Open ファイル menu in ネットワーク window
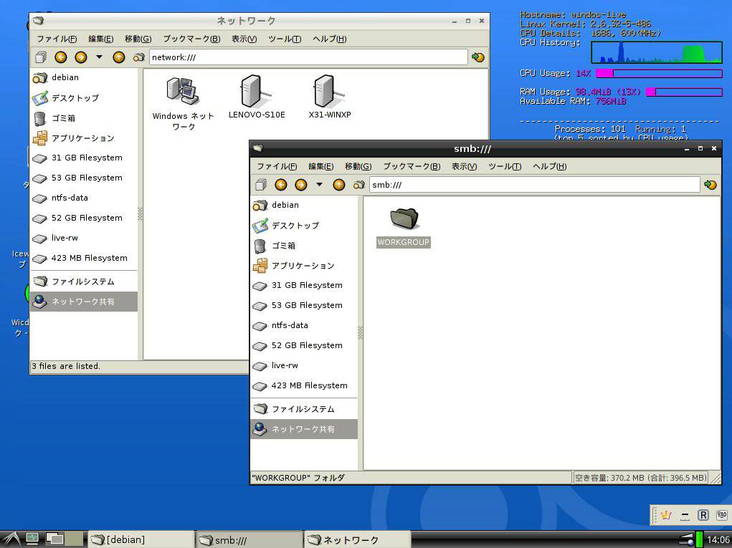This screenshot has height=548, width=732. click(57, 39)
